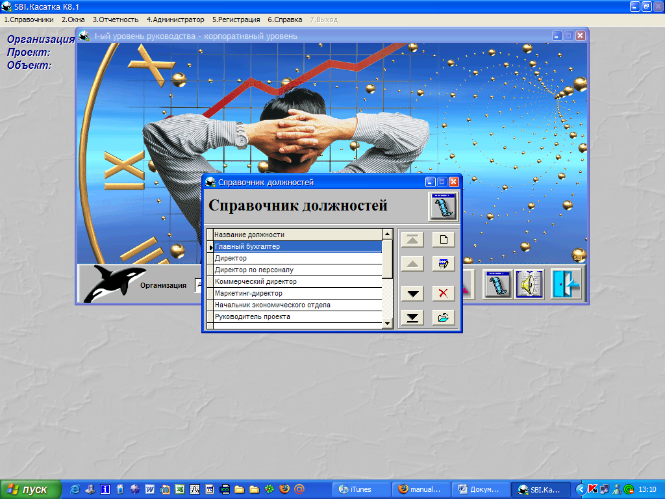Click the film strip icon in Справочник должностей header
The image size is (665, 499).
click(443, 207)
